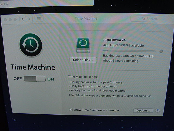Go forward with the right chevron button

click(x=29, y=19)
